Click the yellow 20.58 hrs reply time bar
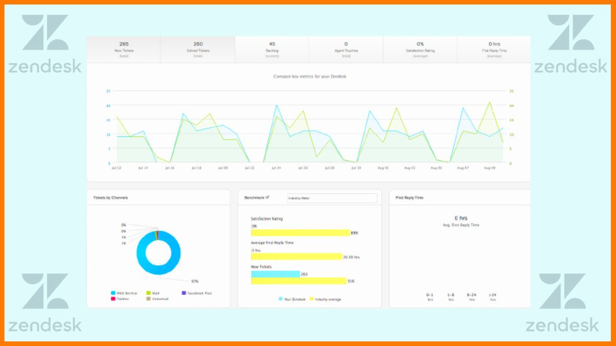This screenshot has width=616, height=346. pyautogui.click(x=296, y=256)
